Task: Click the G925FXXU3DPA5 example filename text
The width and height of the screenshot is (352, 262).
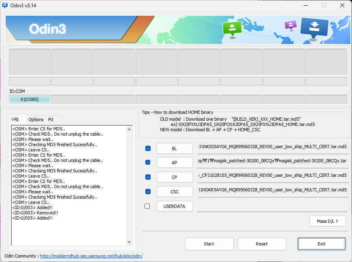Action: tap(247, 124)
